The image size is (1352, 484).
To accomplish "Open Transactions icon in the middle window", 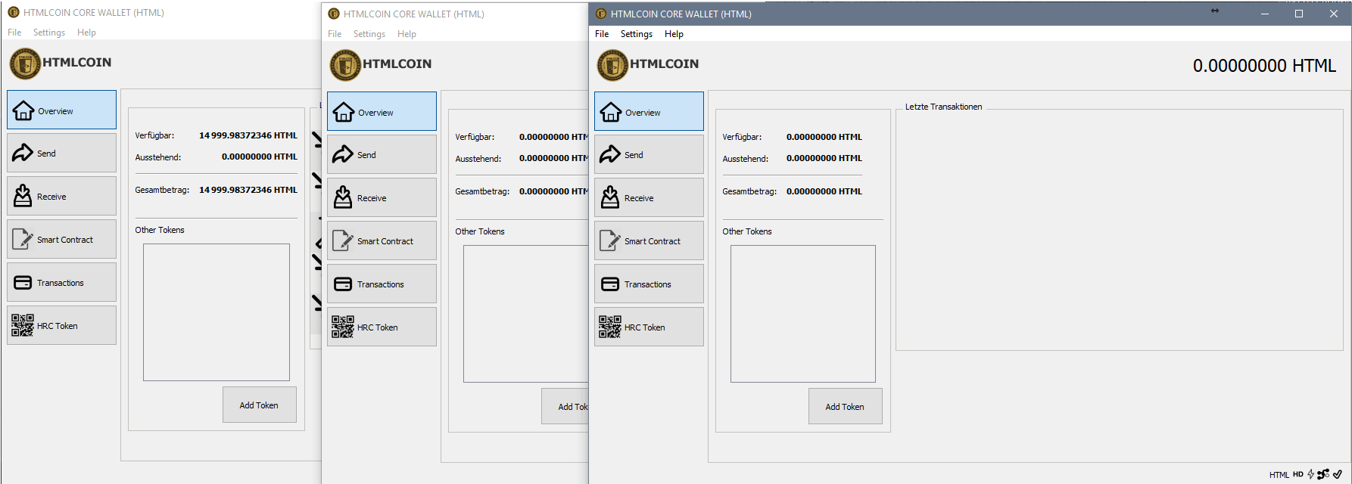I will (x=343, y=284).
